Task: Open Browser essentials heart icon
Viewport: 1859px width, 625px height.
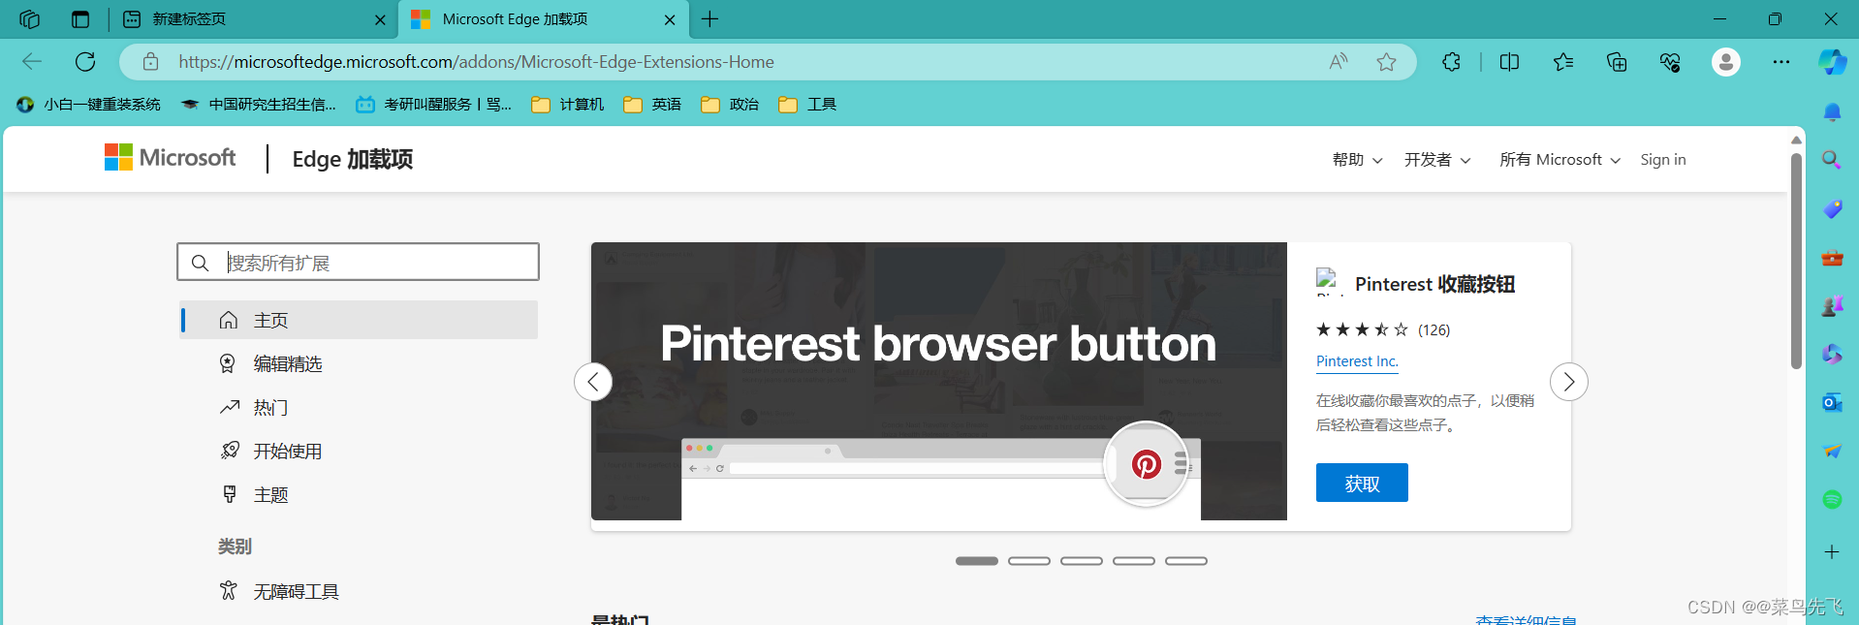Action: 1670,62
